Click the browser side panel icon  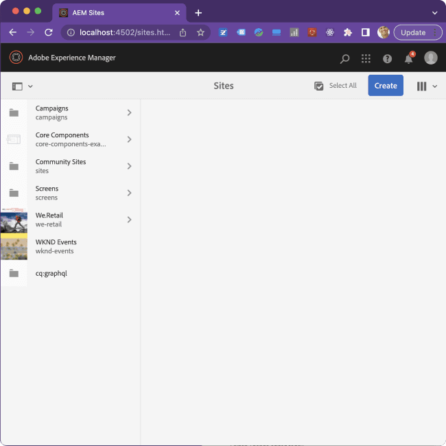pos(366,32)
